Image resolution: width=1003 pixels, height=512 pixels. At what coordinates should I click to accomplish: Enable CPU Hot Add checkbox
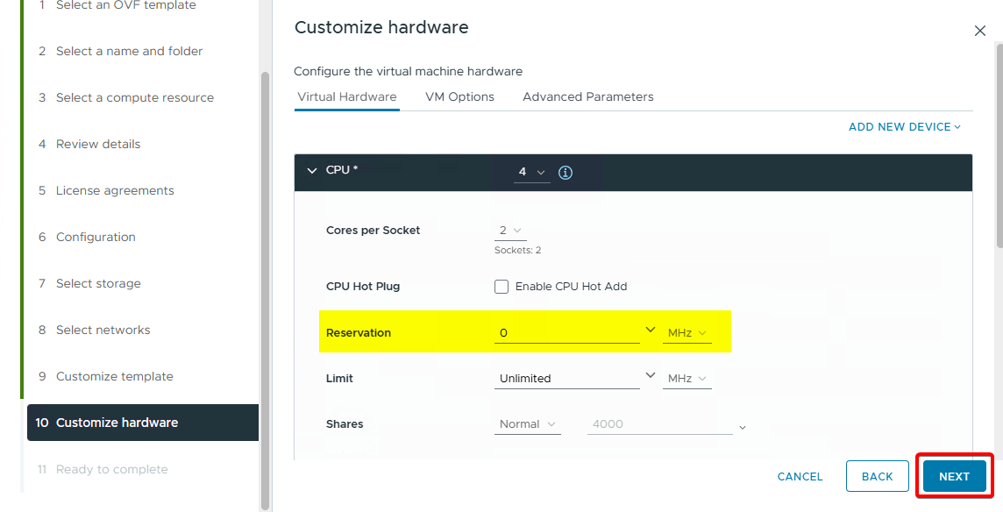point(501,287)
